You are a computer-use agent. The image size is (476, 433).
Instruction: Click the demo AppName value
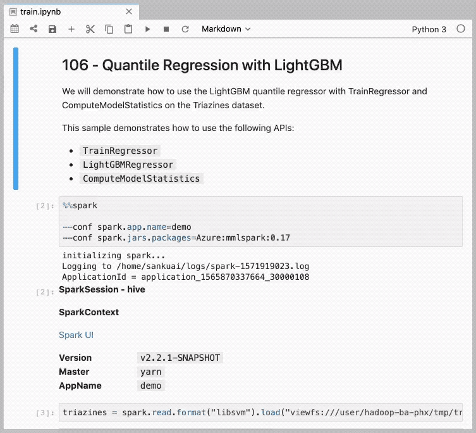[x=151, y=386]
